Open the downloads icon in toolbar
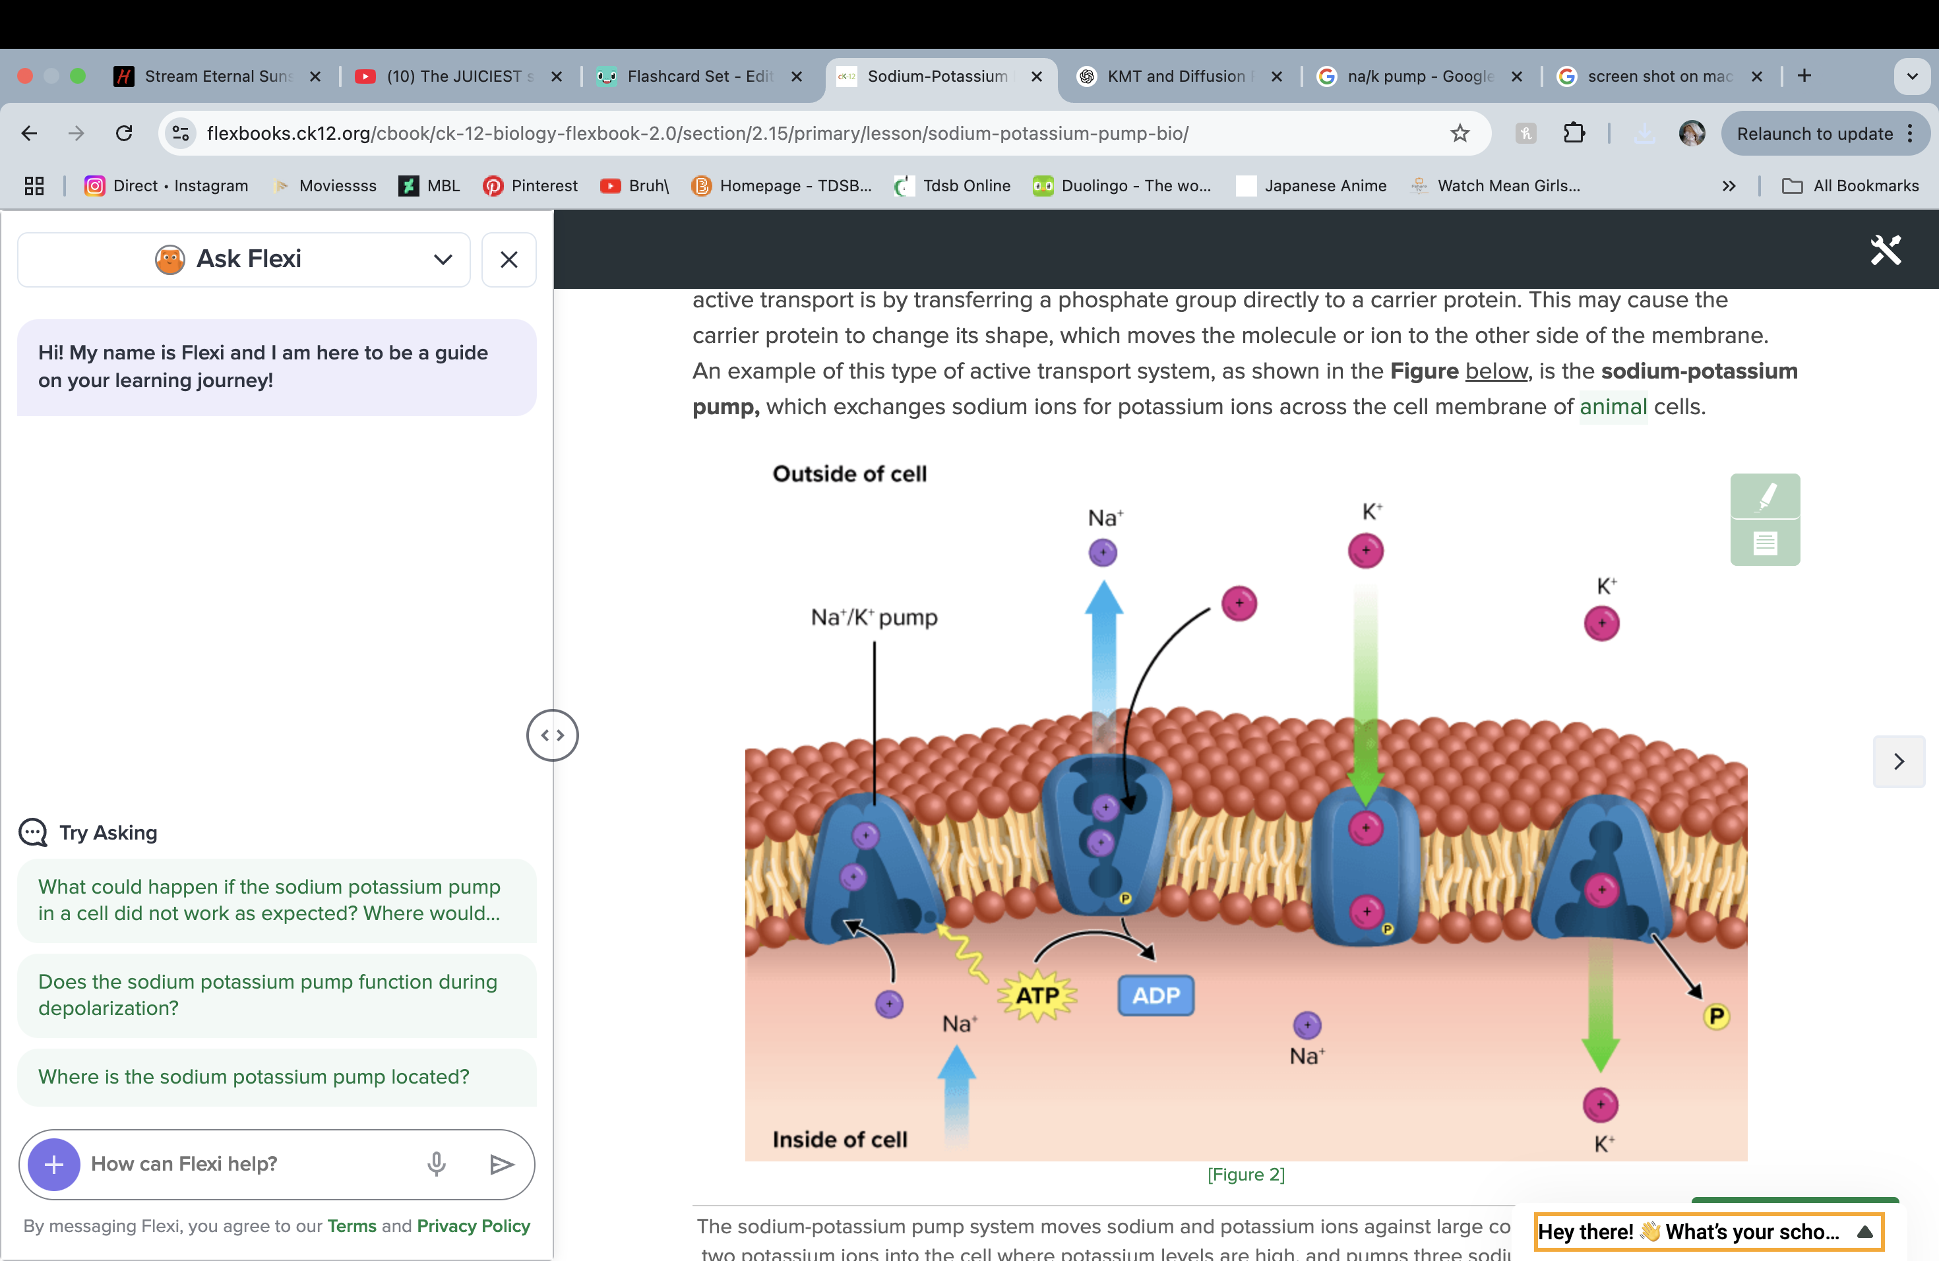Screen dimensions: 1939x1261 pos(1645,134)
